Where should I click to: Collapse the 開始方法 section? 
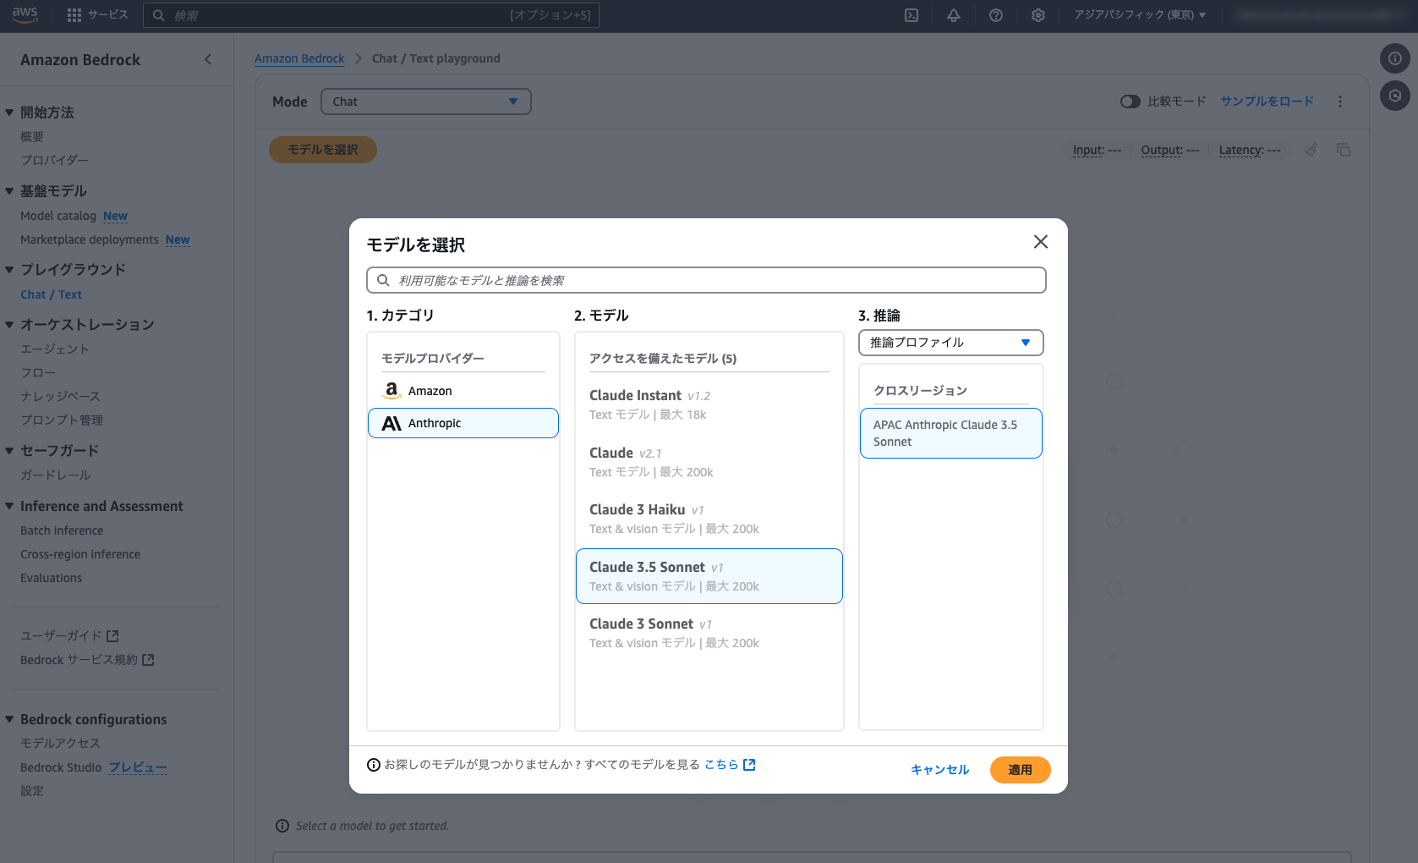pos(9,113)
